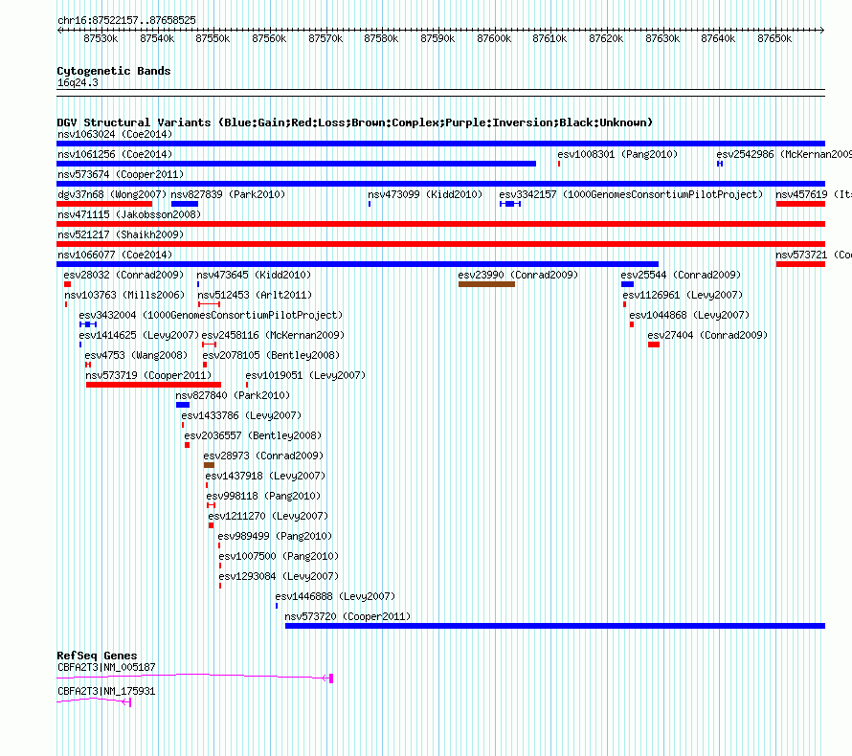Screen dimensions: 852x756
Task: Click the RefSeq Genes track title
Action: [x=97, y=656]
